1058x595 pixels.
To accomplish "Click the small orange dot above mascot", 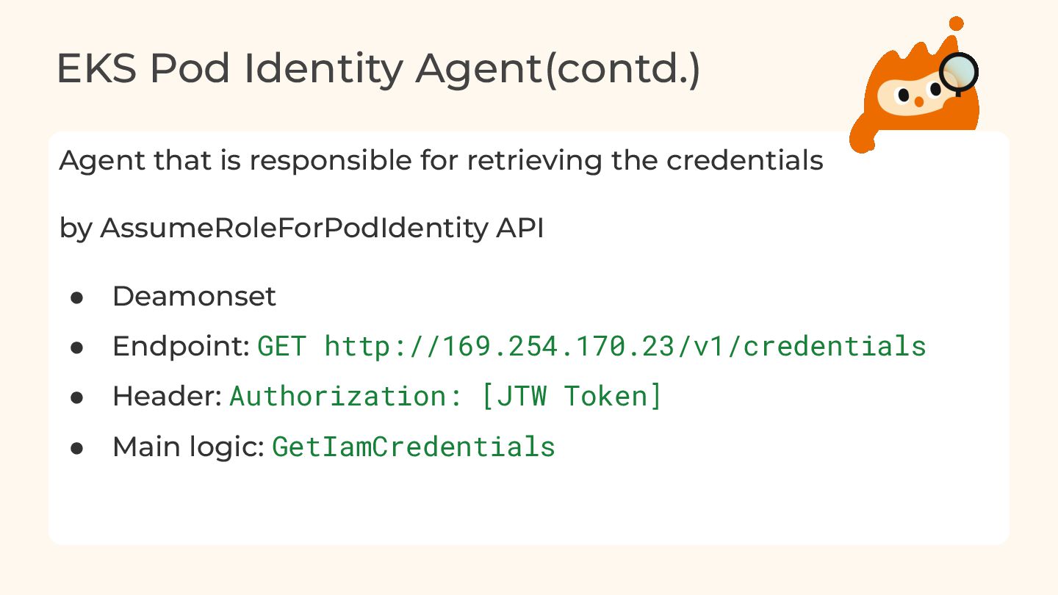I will click(955, 24).
